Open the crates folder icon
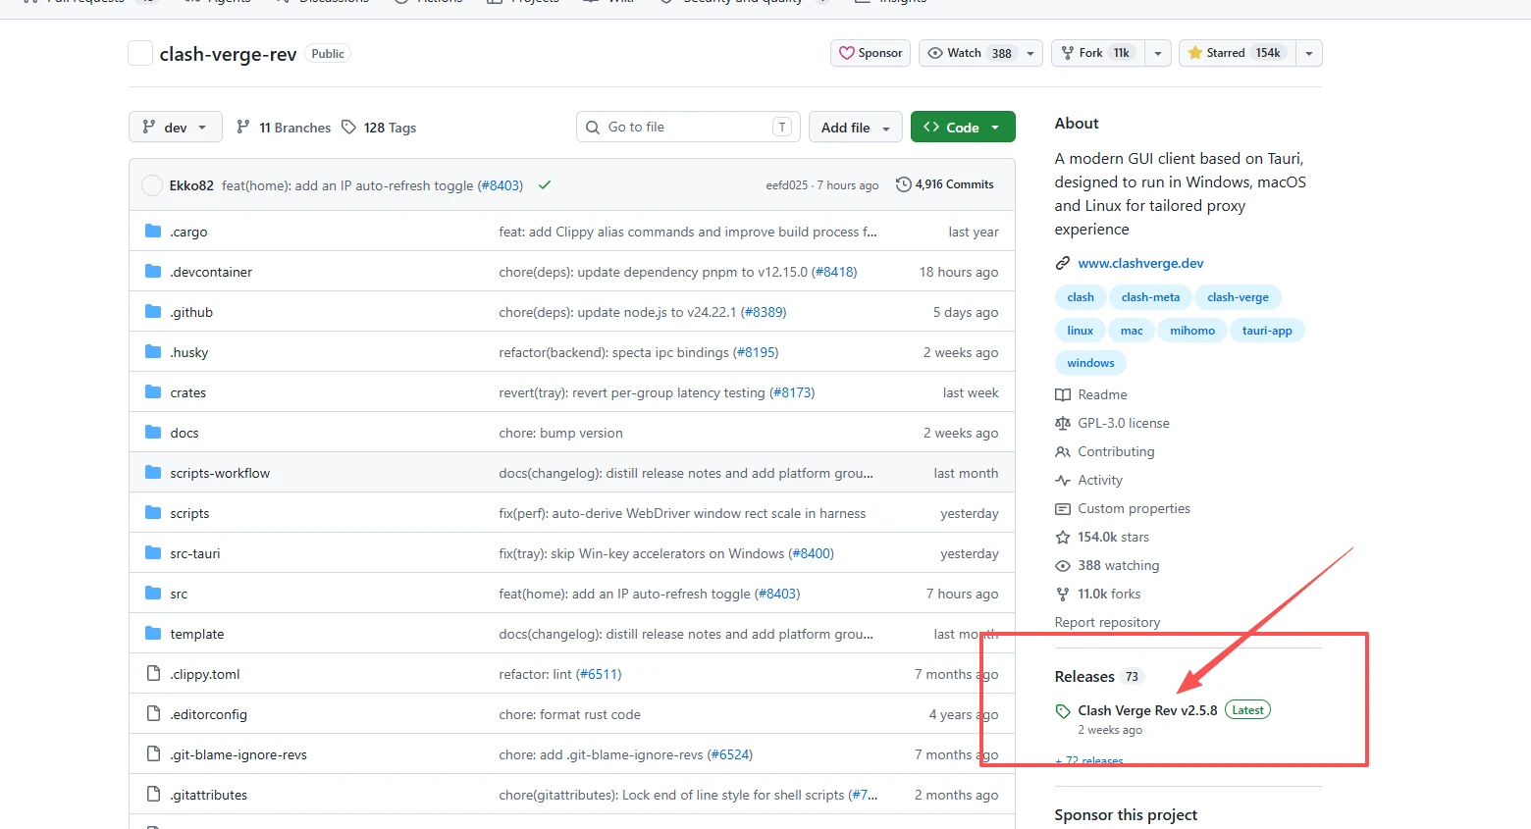This screenshot has height=829, width=1531. (153, 392)
